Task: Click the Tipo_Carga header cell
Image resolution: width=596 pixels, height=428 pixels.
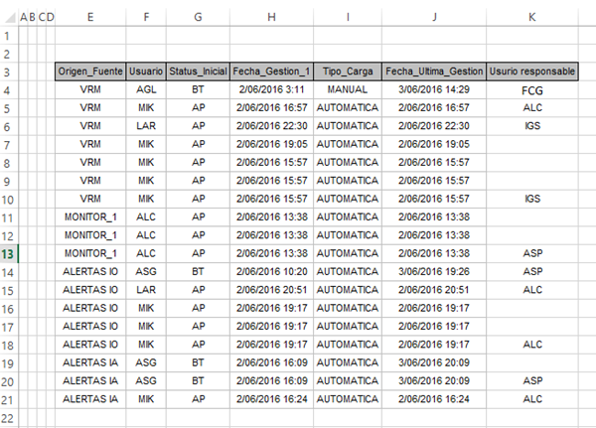Action: tap(348, 71)
